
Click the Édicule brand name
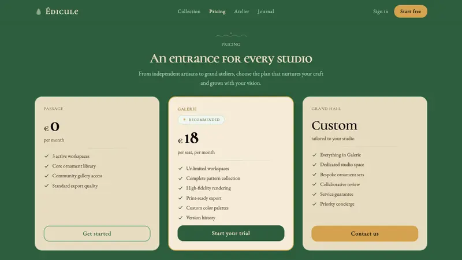62,12
